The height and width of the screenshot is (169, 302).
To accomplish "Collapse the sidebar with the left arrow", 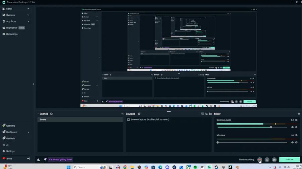I will (33, 84).
